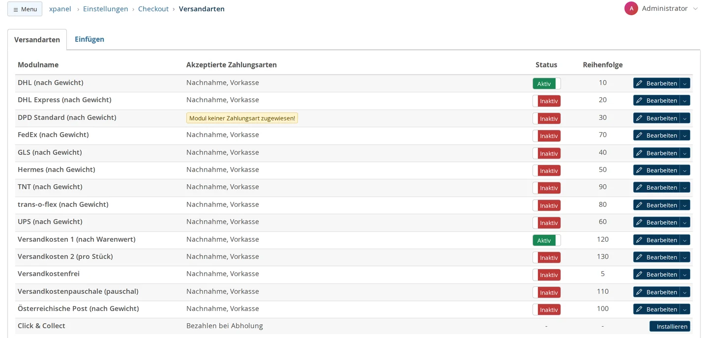Click pencil icon in TNT row

coord(639,188)
